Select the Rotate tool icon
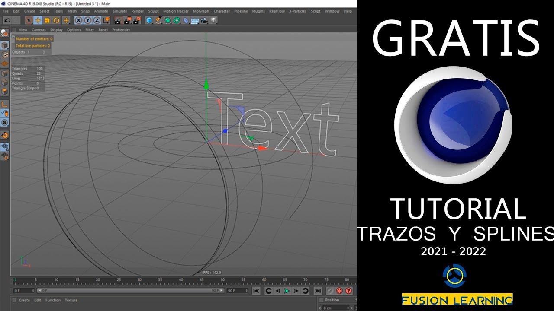The width and height of the screenshot is (554, 311). click(x=56, y=20)
